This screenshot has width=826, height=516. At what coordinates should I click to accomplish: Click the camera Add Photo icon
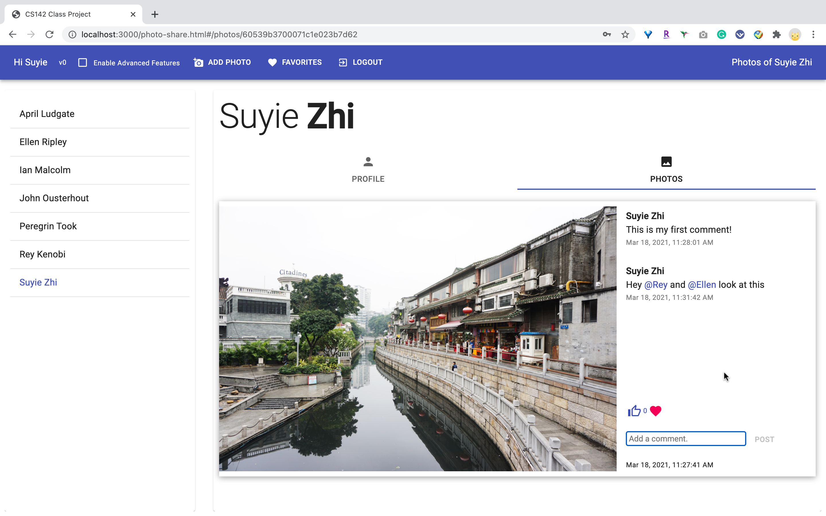point(198,62)
